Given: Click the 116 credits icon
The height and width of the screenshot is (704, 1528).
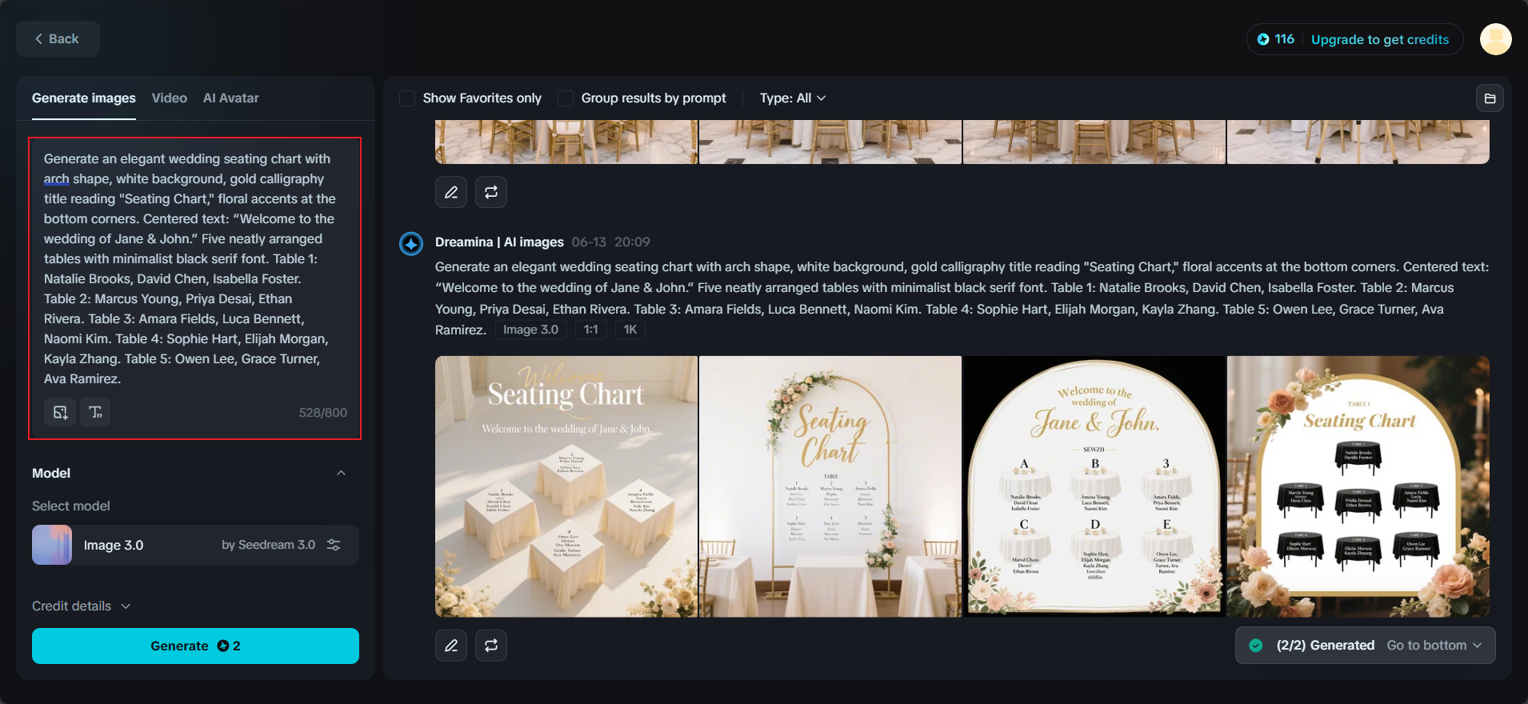Looking at the screenshot, I should click(1263, 39).
